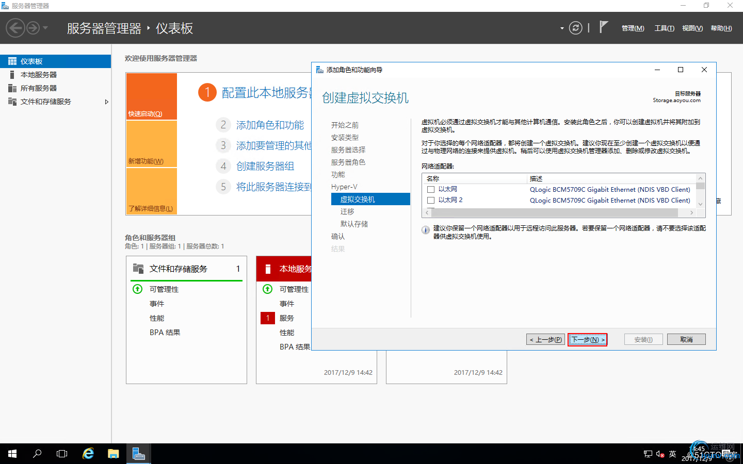Screen dimensions: 743x464
Task: Click green manageability icon in 文件和存储服务 tile
Action: [x=138, y=289]
